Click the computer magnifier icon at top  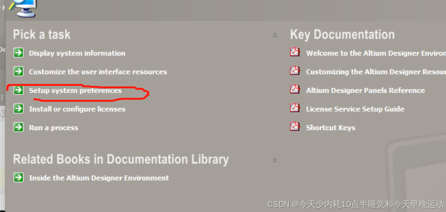[x=23, y=8]
